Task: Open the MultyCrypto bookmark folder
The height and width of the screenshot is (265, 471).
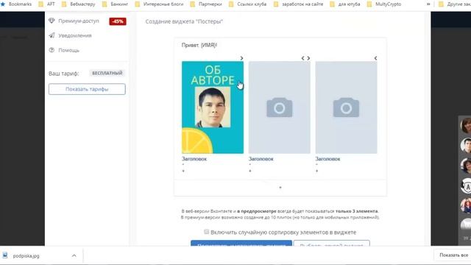Action: (x=384, y=4)
